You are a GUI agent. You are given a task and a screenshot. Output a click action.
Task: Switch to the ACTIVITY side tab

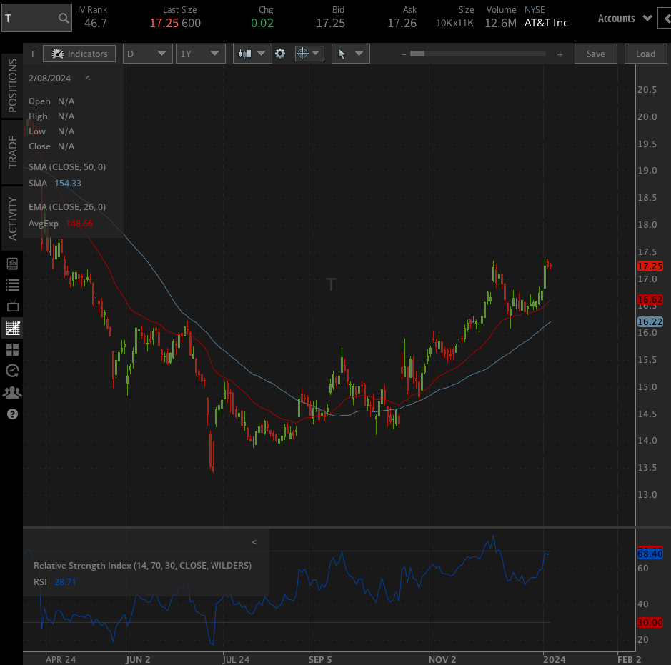coord(12,218)
